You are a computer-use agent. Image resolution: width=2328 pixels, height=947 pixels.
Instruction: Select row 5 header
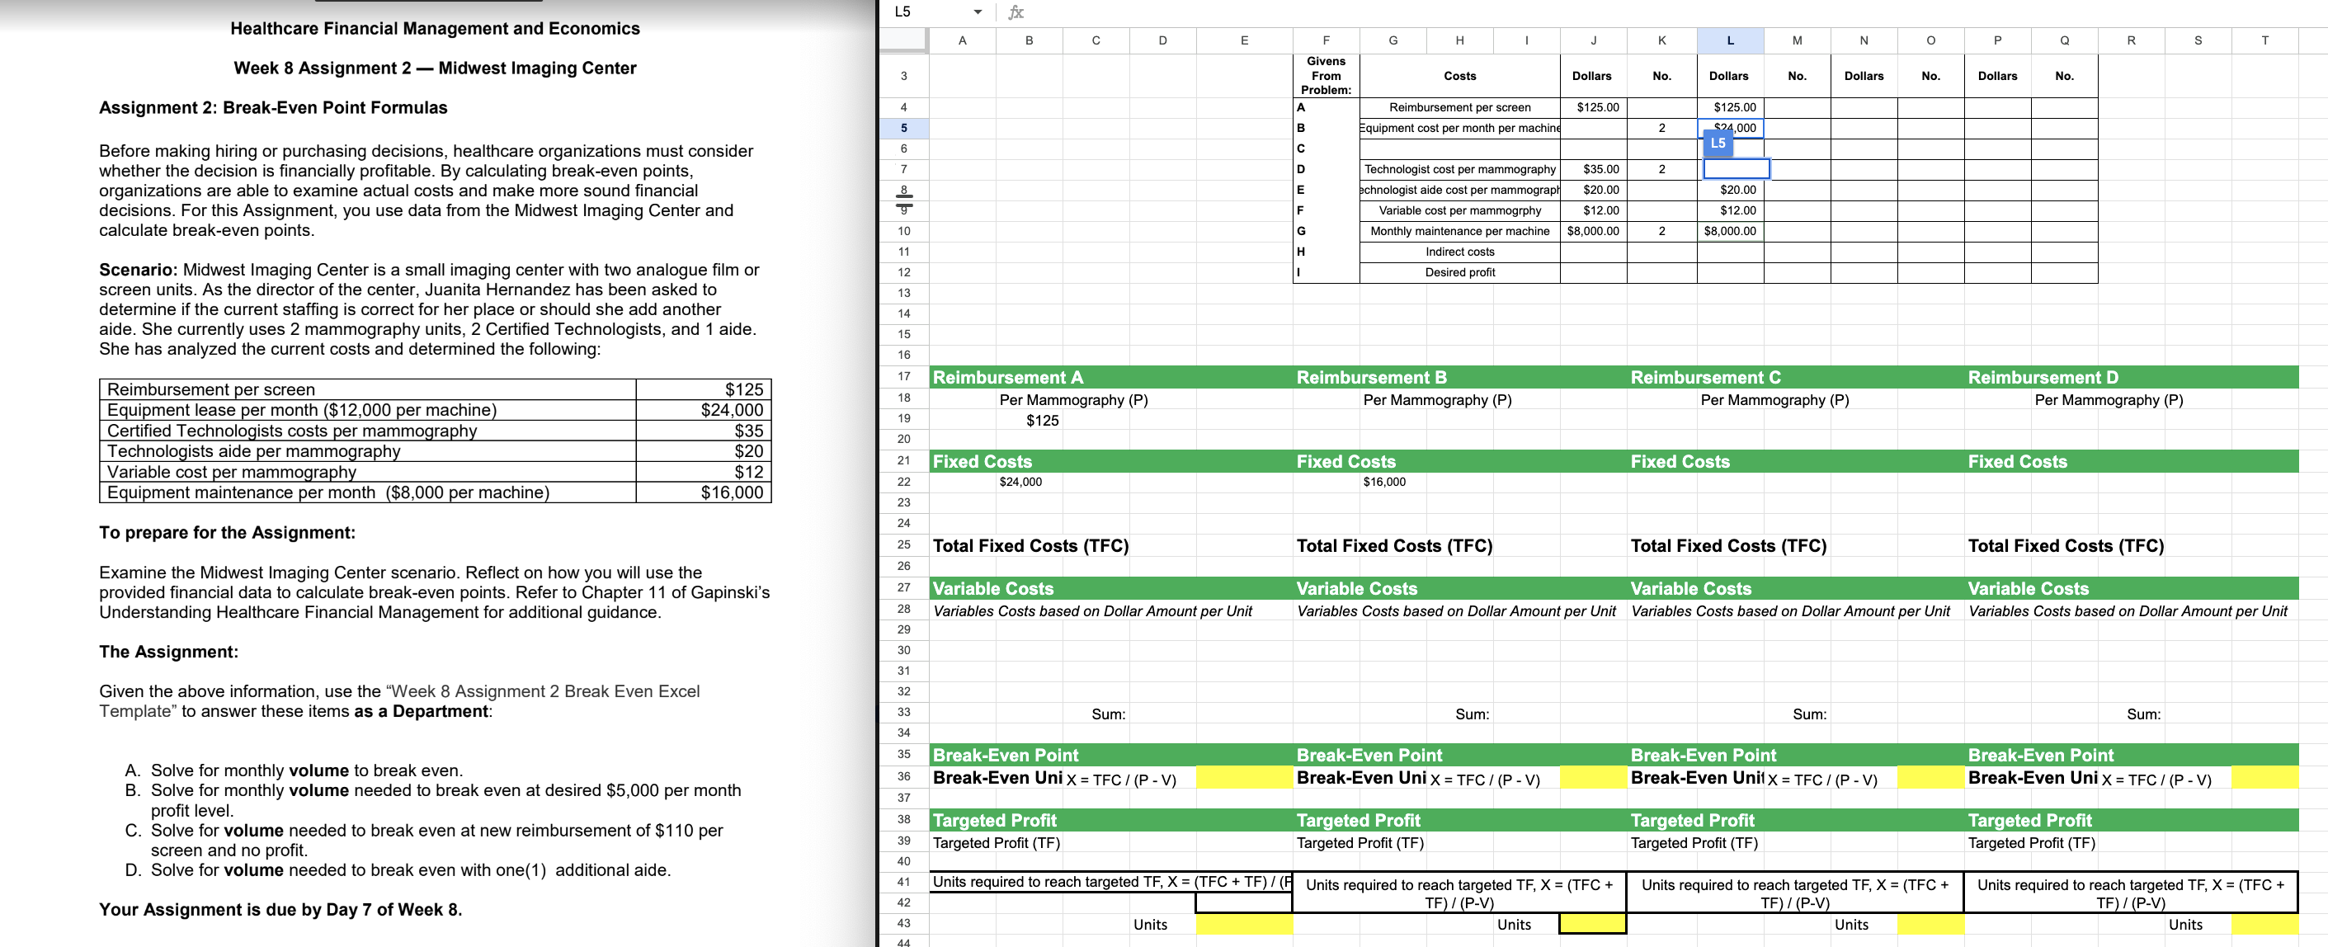(902, 127)
